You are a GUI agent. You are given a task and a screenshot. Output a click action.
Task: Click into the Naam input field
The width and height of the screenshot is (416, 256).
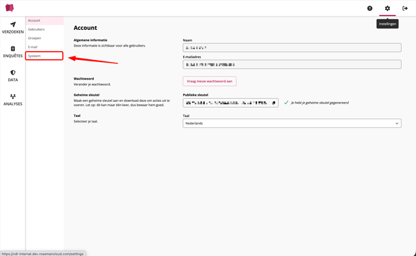292,47
